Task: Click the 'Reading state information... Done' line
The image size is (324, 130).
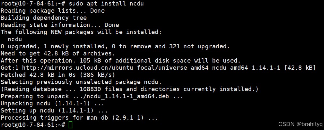Action: coord(60,25)
